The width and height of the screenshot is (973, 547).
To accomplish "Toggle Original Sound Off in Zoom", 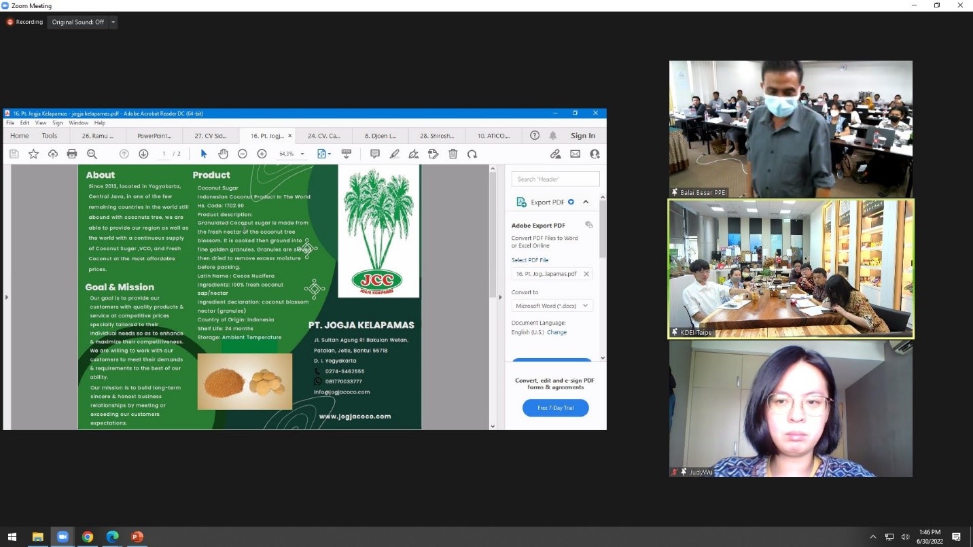I will 78,22.
